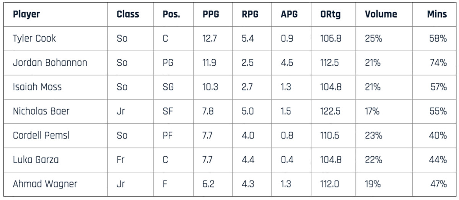Click the RPG column header
This screenshot has height=200, width=459.
point(250,15)
